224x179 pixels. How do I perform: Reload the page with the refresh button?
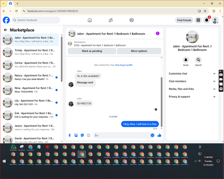[17, 11]
